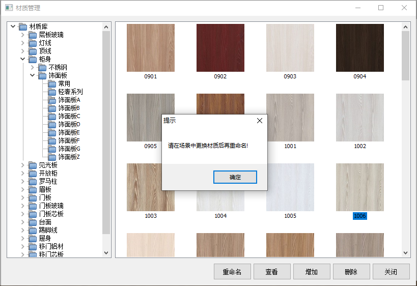Click the 1005 material label
417x286 pixels.
pos(290,216)
